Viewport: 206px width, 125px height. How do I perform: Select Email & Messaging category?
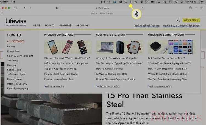18,89
